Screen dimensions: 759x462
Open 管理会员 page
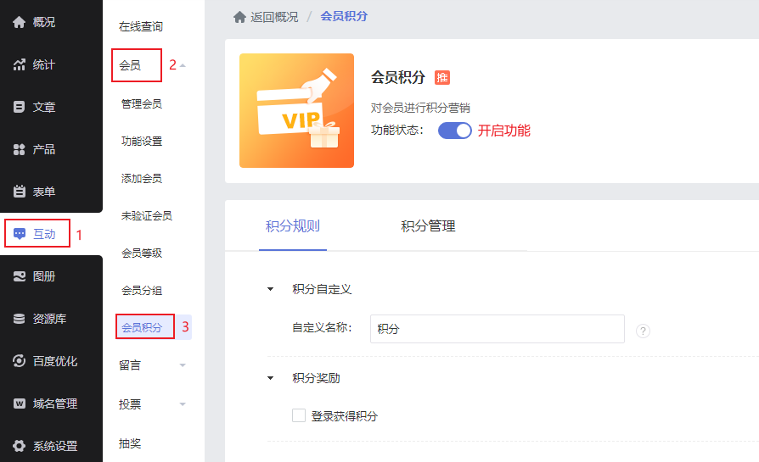click(141, 104)
